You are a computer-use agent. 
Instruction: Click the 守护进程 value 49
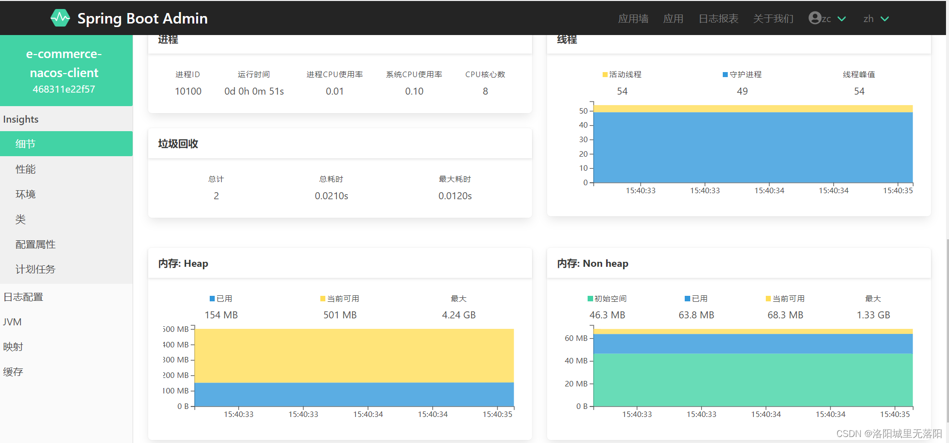[x=742, y=91]
